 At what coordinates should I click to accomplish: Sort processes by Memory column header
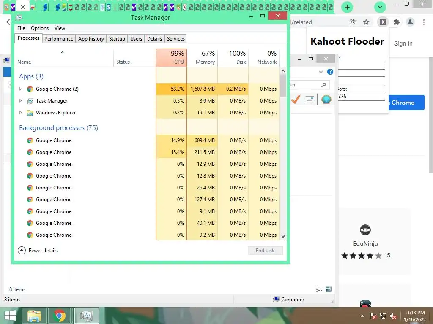[203, 57]
